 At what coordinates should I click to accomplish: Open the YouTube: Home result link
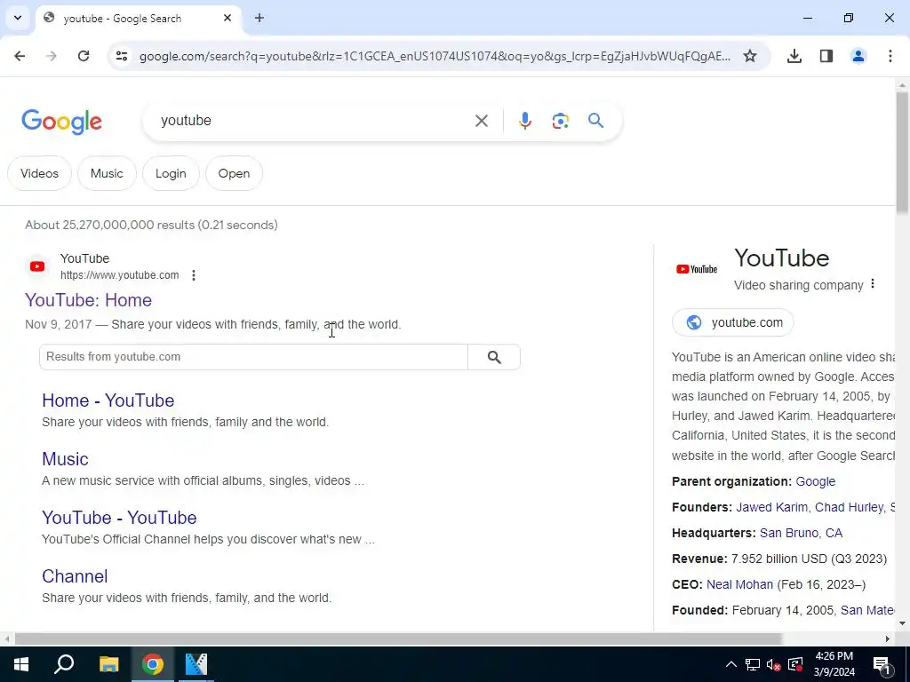click(88, 300)
